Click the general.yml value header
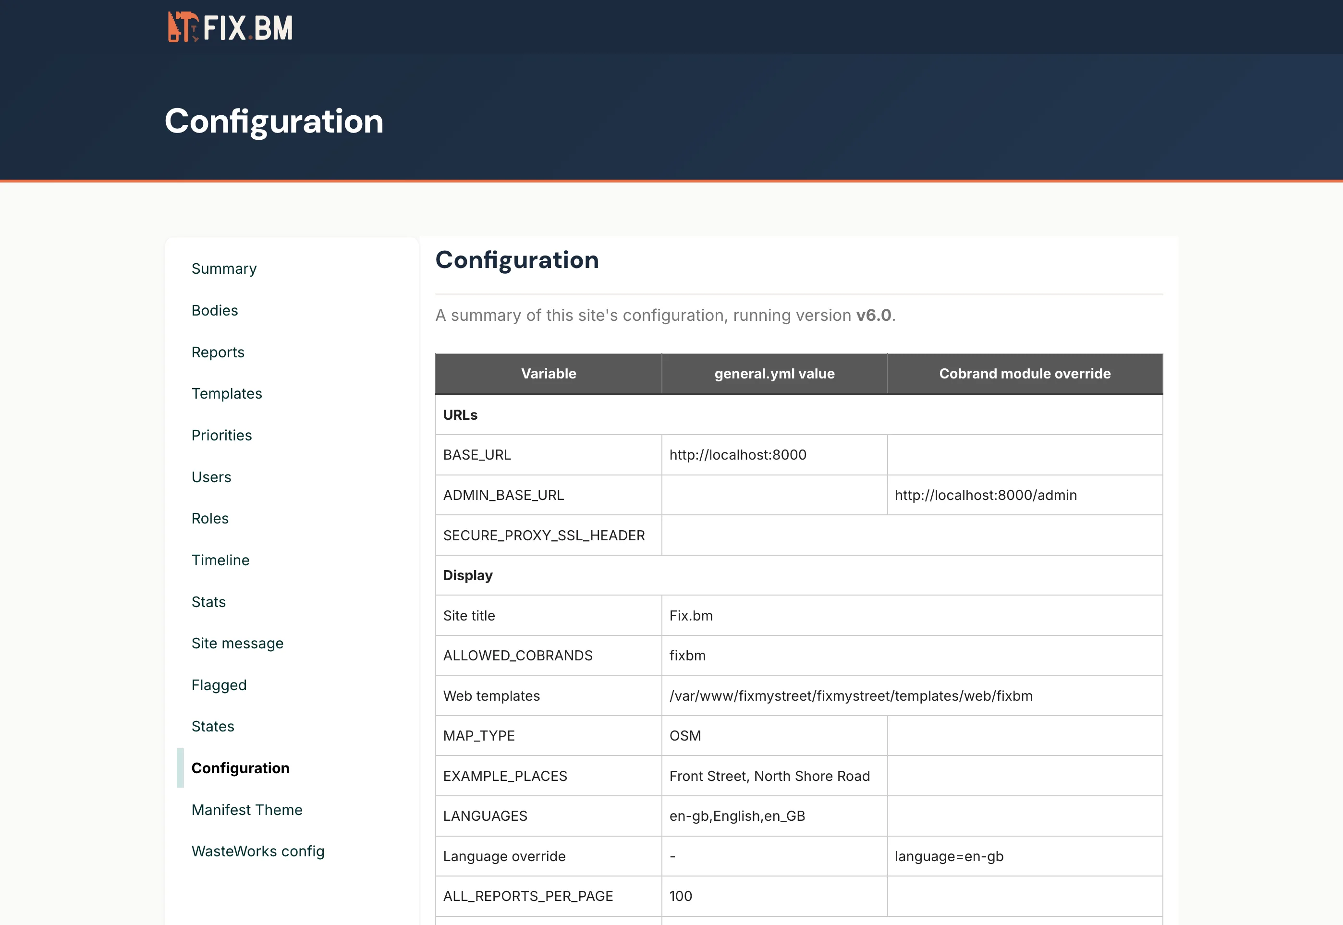This screenshot has height=925, width=1343. (x=774, y=374)
